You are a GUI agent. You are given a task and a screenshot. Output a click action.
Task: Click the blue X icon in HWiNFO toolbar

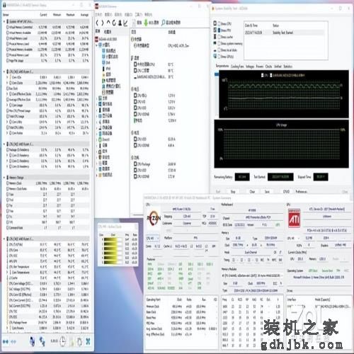[x=88, y=341]
